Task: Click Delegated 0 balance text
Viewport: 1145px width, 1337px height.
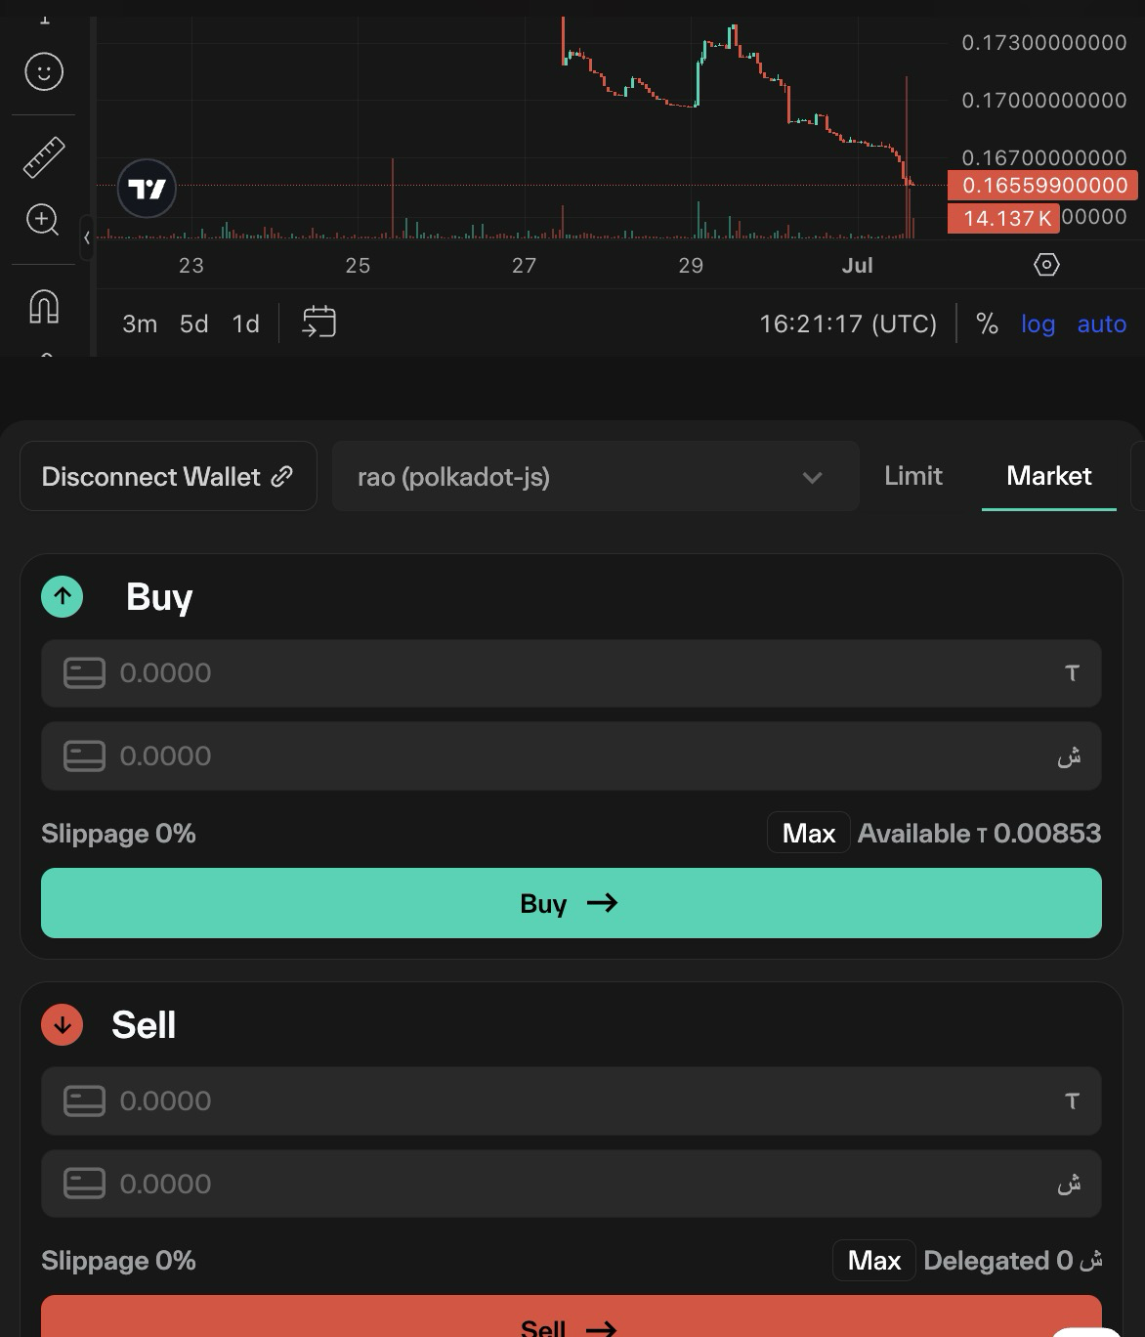Action: (x=1013, y=1261)
